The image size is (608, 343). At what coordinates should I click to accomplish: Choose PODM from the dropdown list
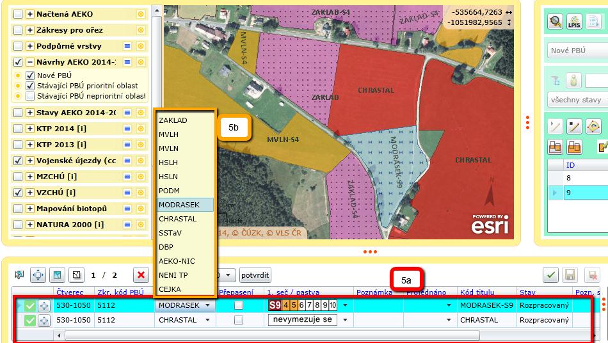185,191
